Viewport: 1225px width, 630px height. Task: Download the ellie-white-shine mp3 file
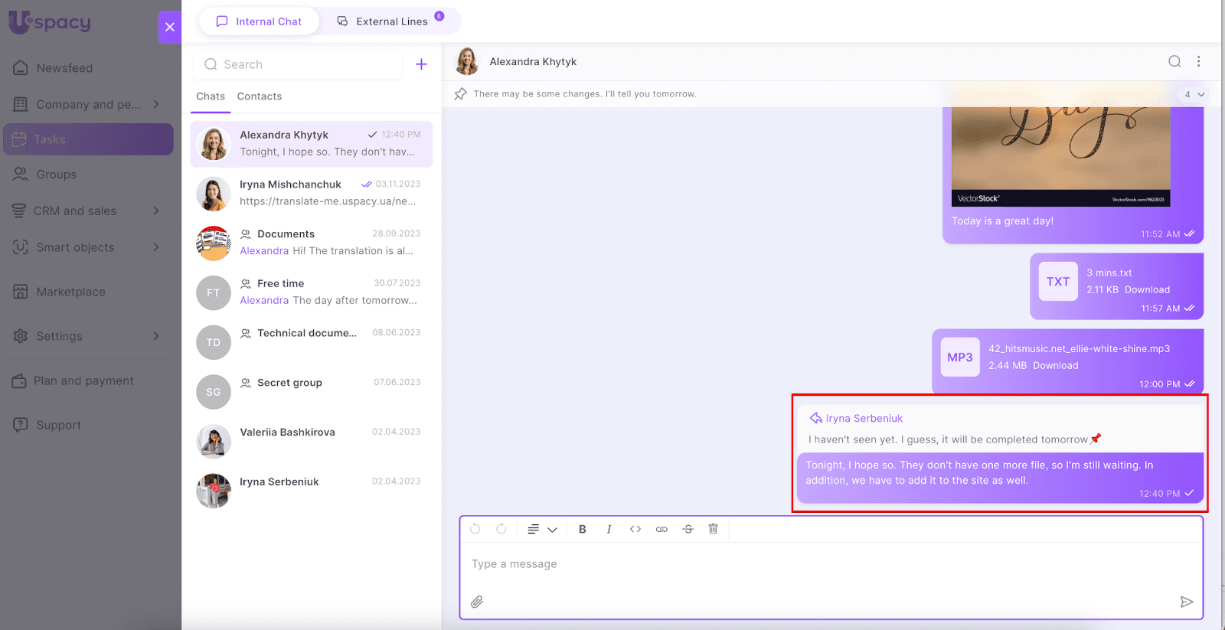(x=1055, y=366)
